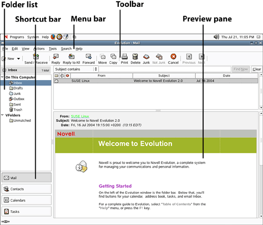
Task: Open the View menu
Action: (x=25, y=48)
